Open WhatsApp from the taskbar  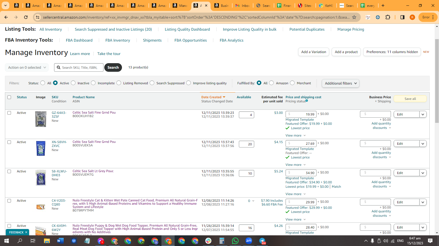[x=235, y=241]
